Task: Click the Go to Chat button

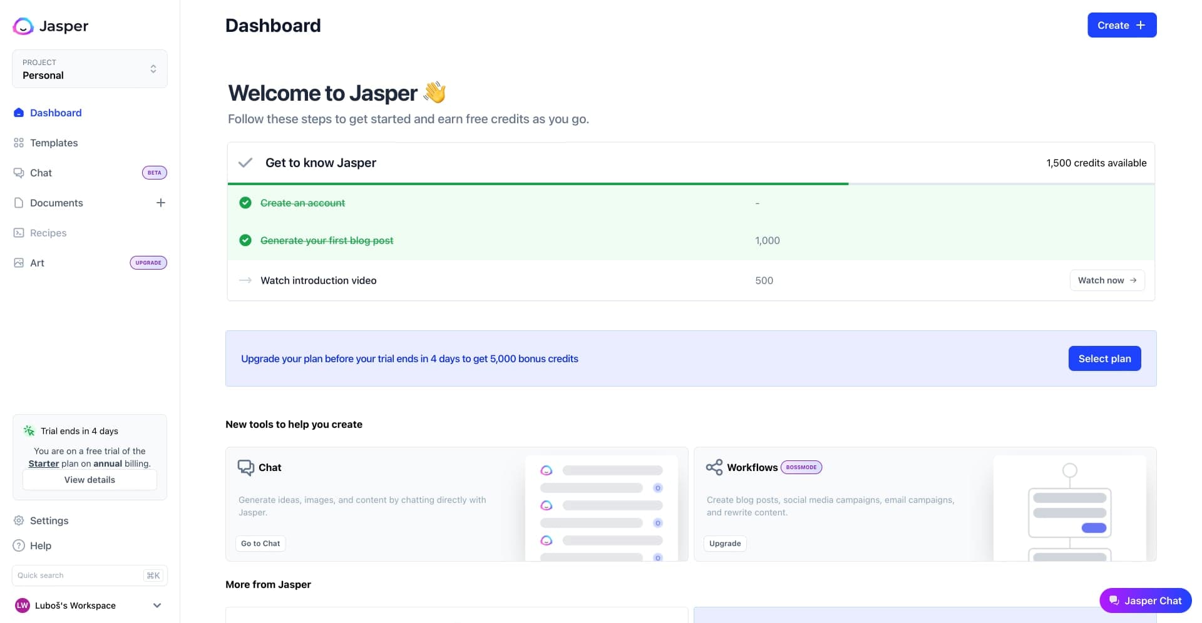Action: click(x=260, y=544)
